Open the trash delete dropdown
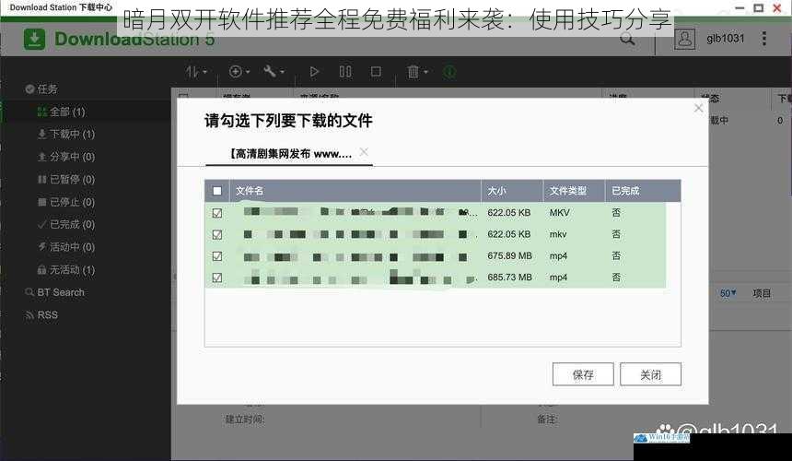 click(417, 72)
